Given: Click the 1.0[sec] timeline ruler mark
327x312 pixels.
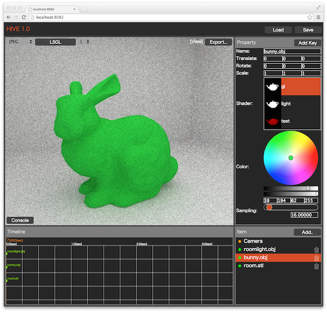Looking at the screenshot, I should click(x=77, y=244).
